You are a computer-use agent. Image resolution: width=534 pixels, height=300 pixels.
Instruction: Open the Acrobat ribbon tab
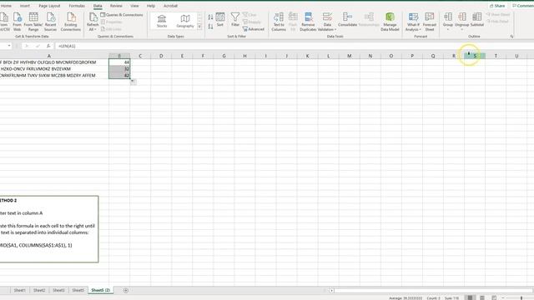[170, 6]
